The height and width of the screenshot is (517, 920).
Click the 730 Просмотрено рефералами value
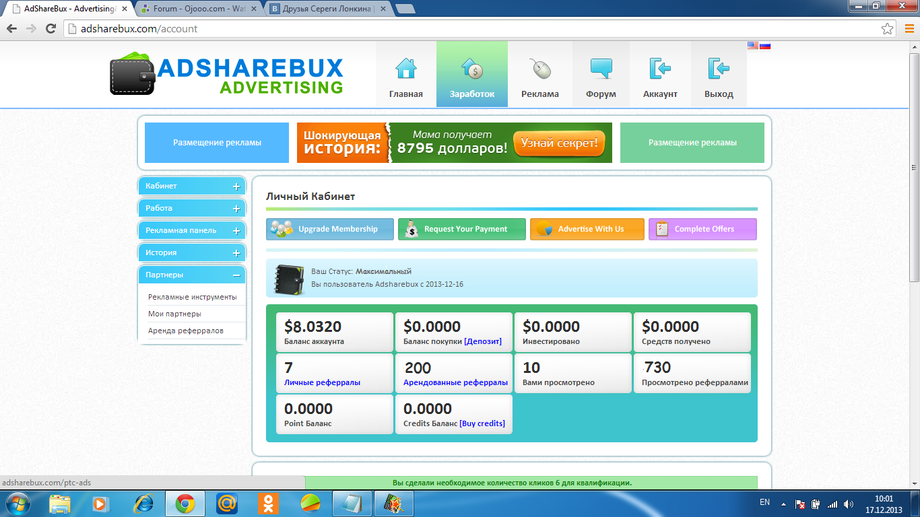pos(657,368)
